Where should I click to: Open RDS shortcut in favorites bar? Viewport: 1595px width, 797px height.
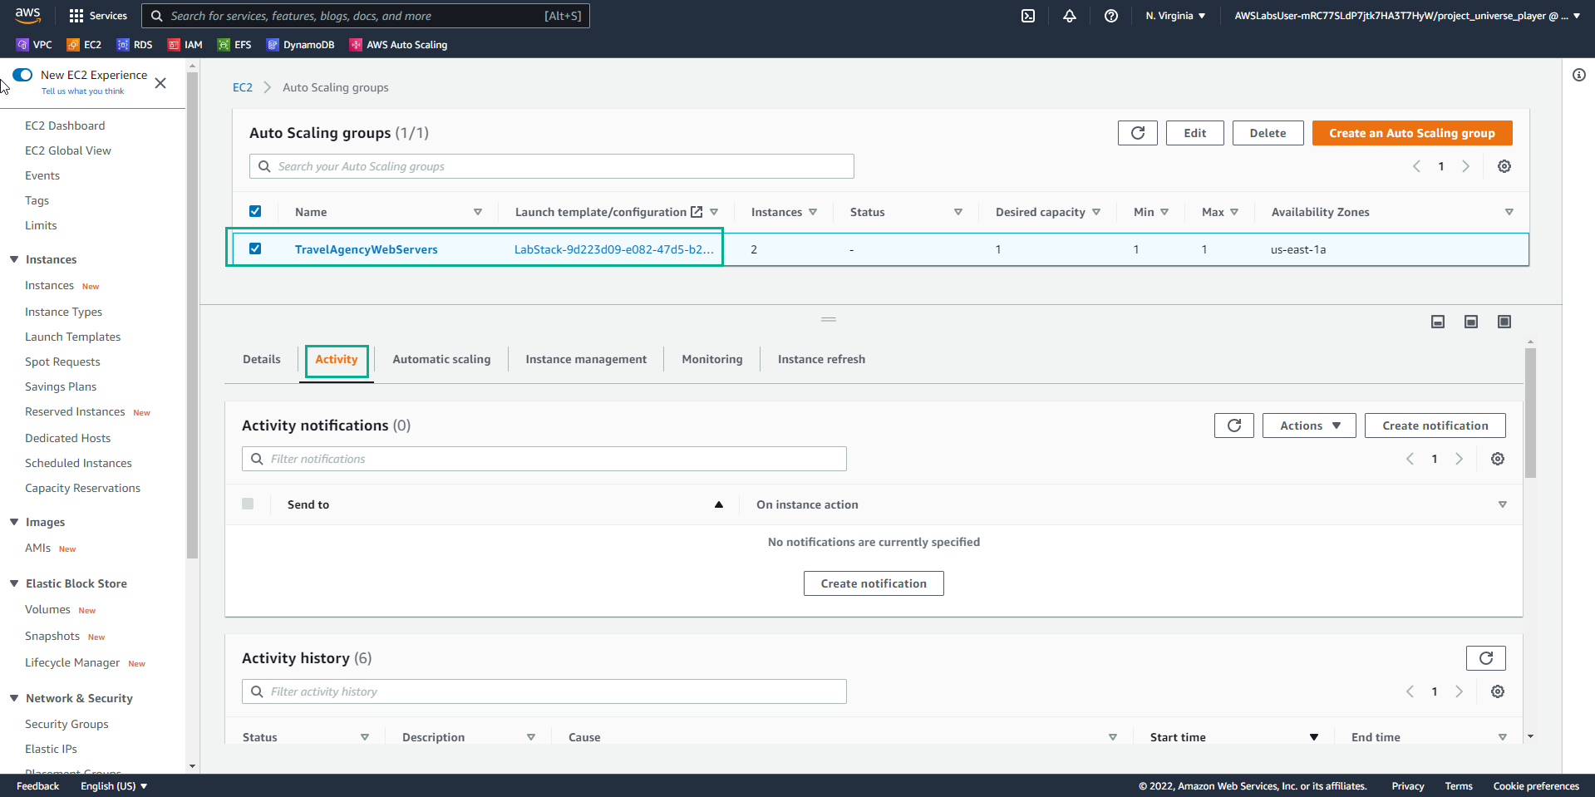pos(135,45)
